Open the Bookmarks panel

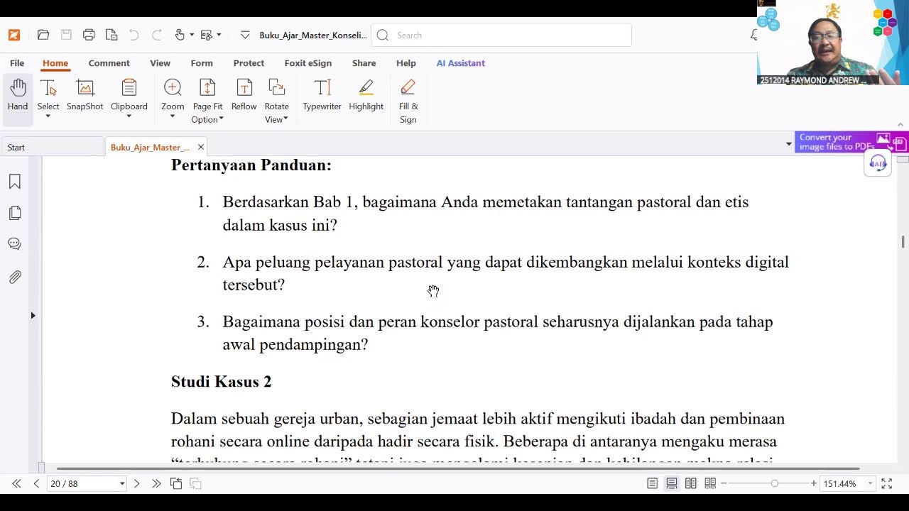point(15,182)
